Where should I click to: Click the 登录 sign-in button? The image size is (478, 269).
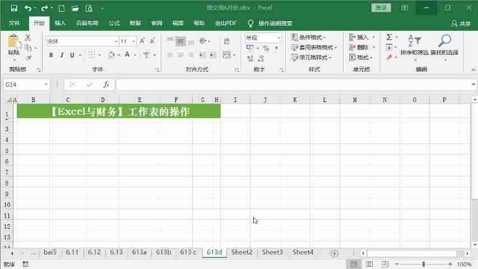[x=381, y=8]
